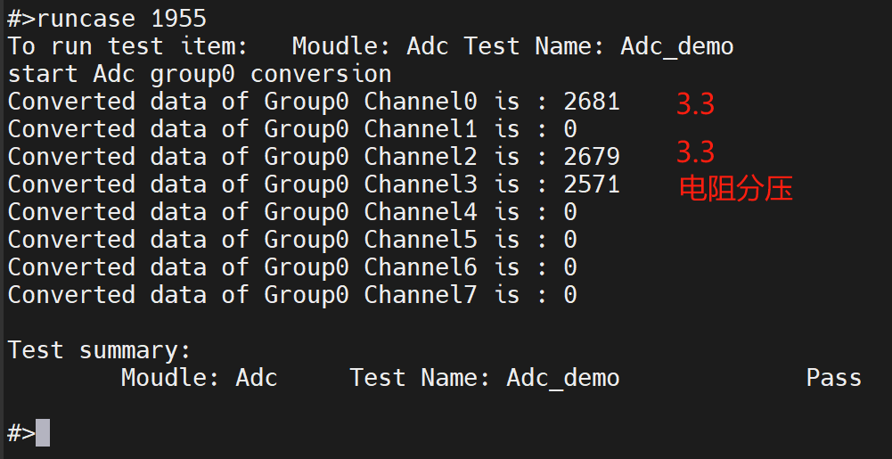The width and height of the screenshot is (892, 459).
Task: Click "Moudle: Adc" in the test summary
Action: click(199, 378)
